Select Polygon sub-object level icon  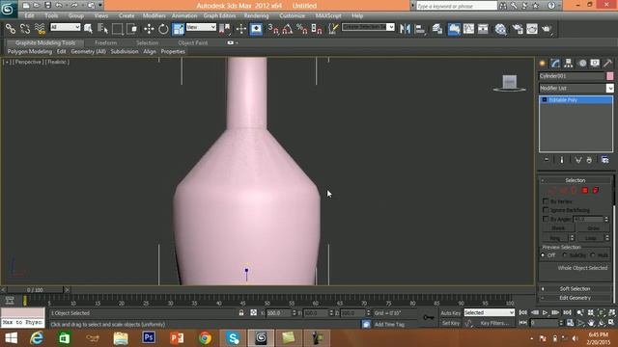585,191
